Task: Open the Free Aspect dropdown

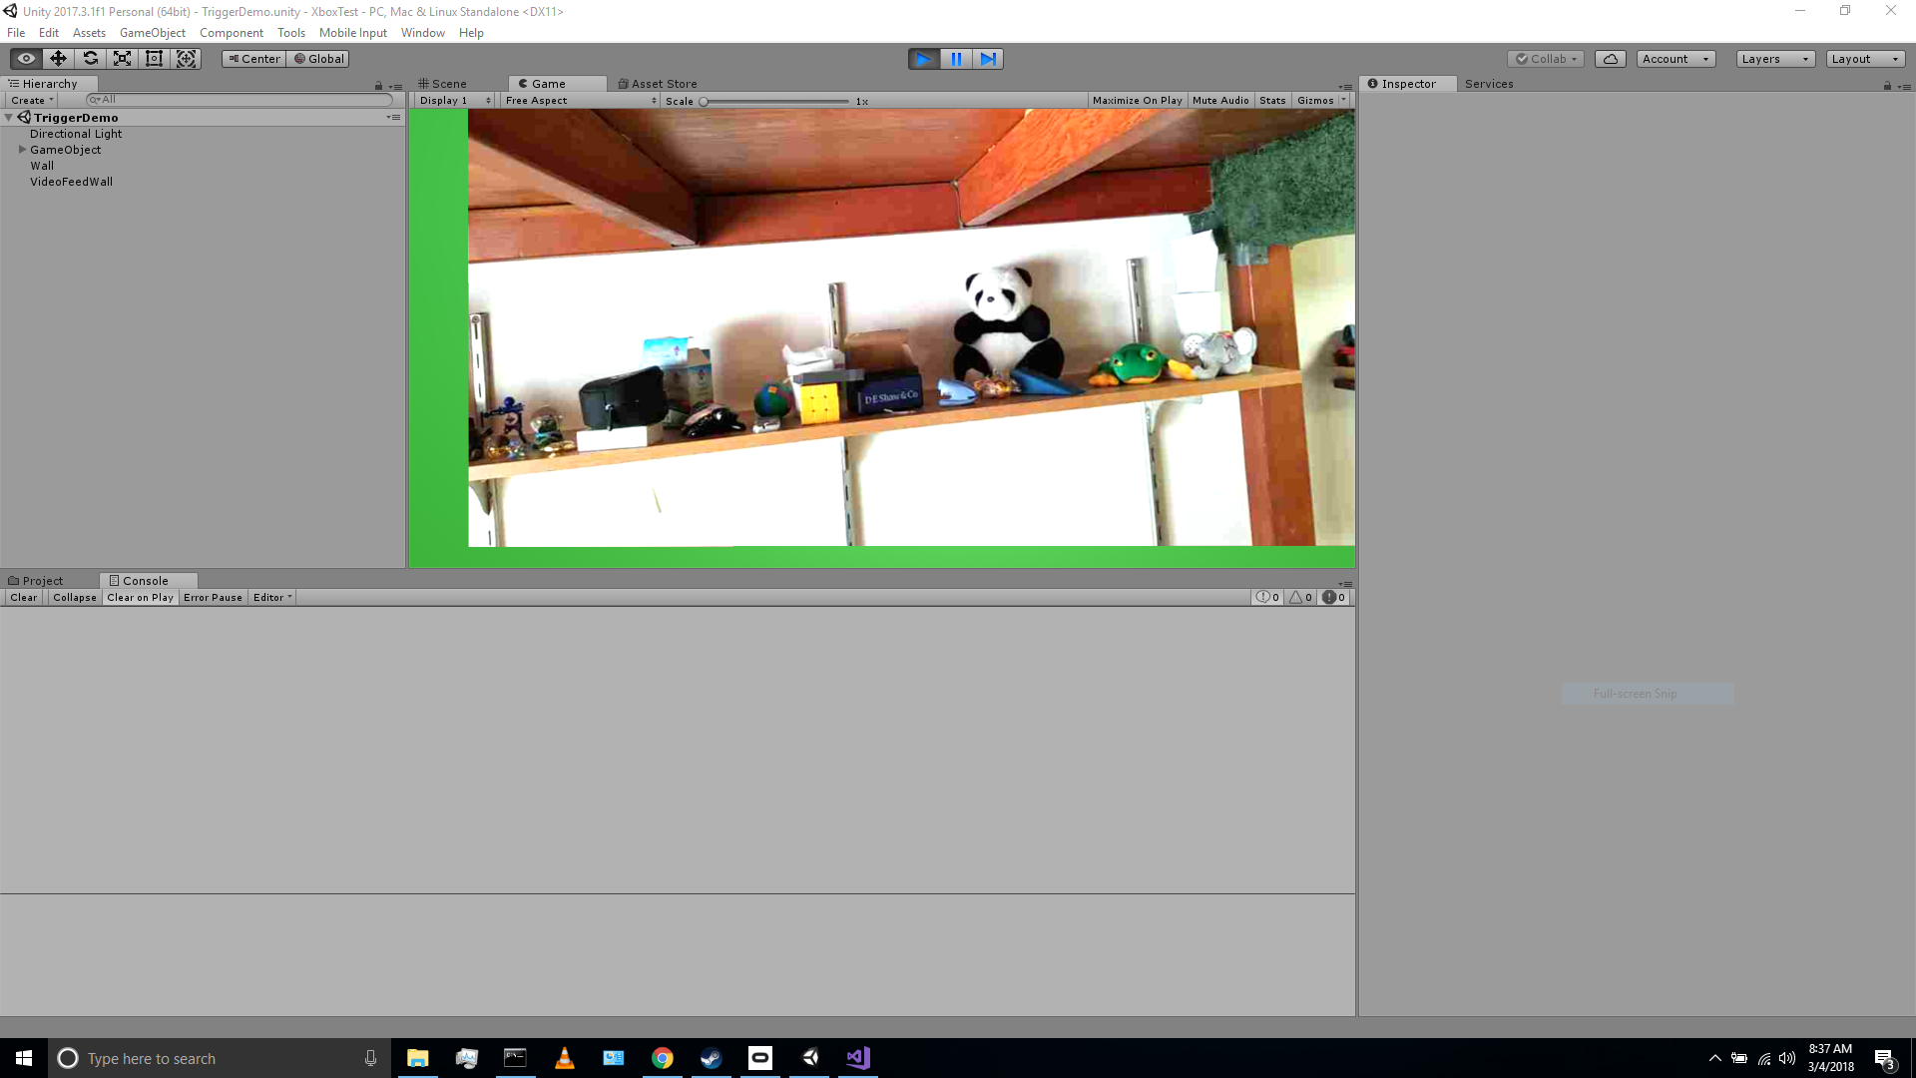Action: 581,101
